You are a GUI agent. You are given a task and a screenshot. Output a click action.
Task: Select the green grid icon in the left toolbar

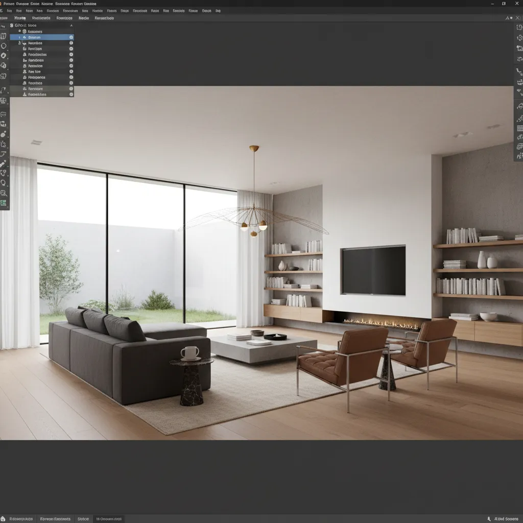tap(4, 203)
